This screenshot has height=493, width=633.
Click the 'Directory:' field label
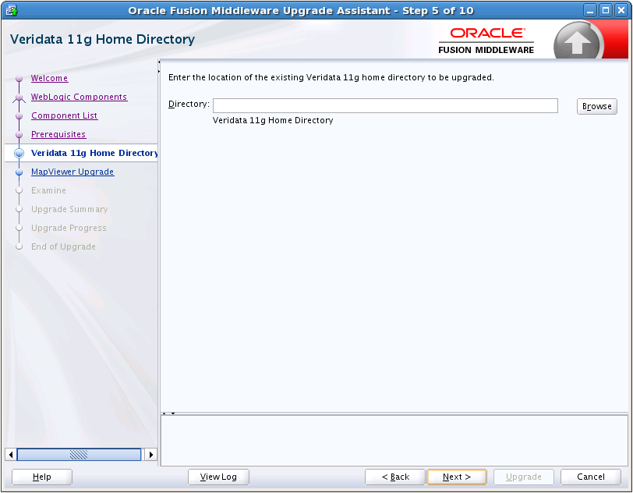click(x=189, y=105)
